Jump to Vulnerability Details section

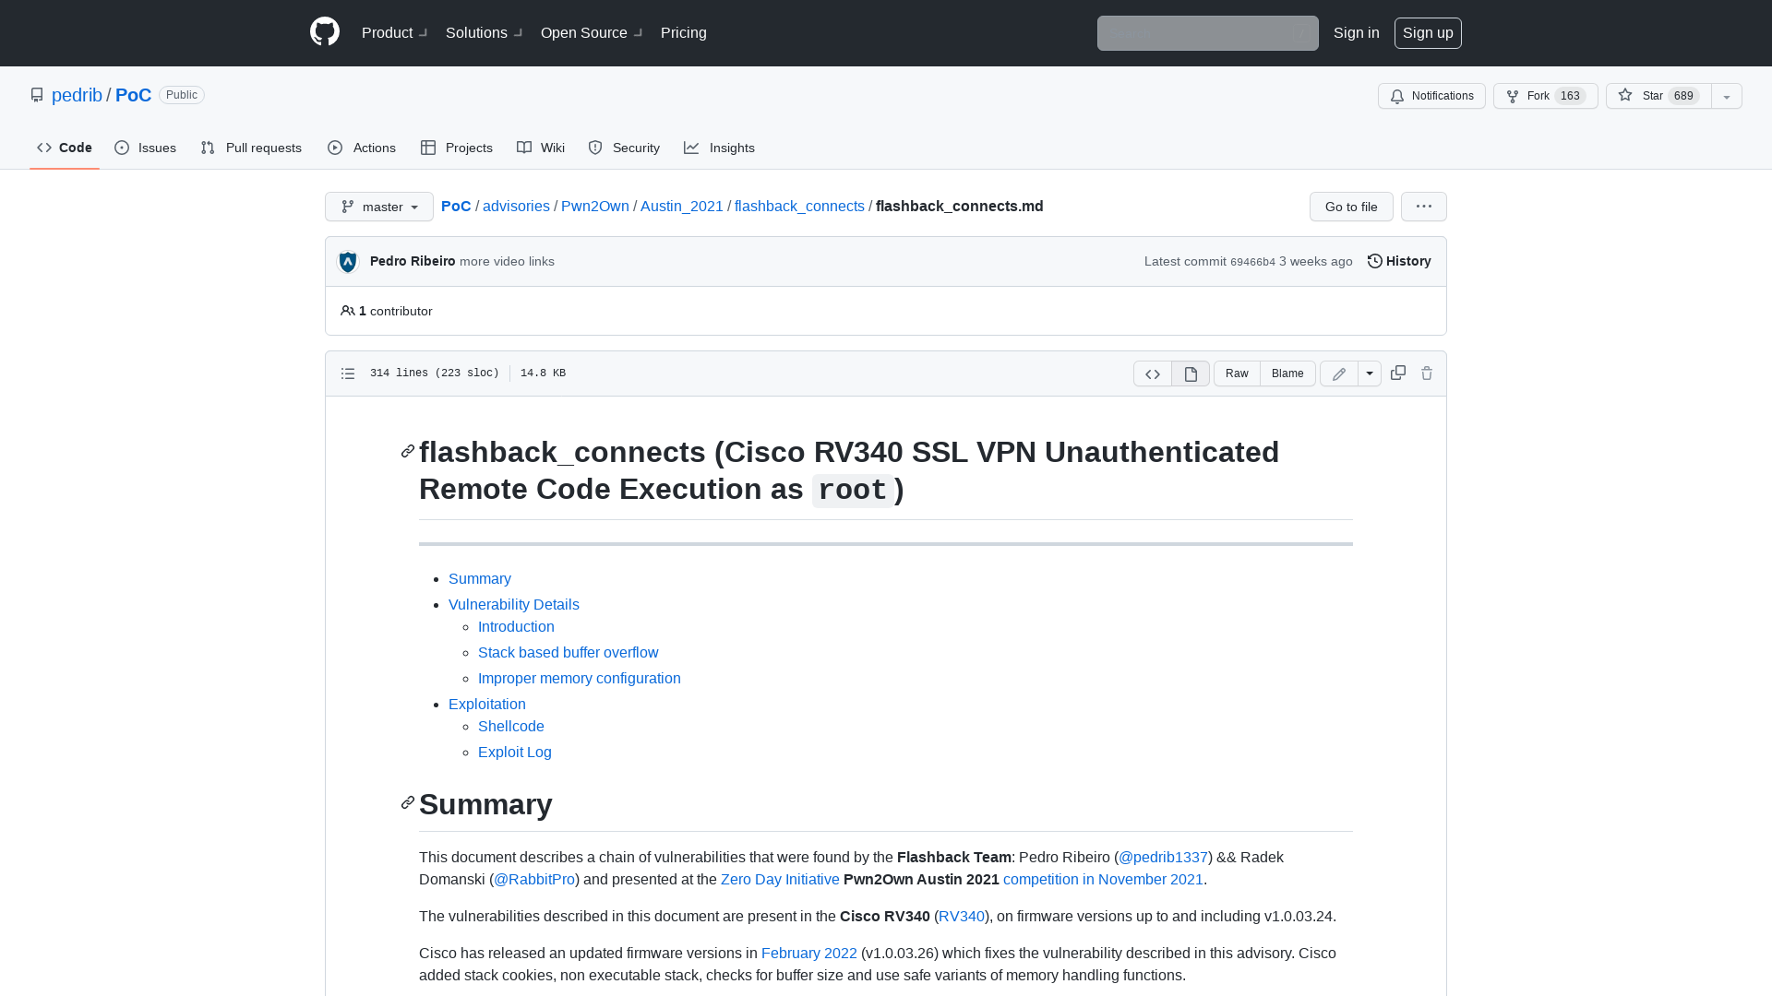(x=514, y=605)
